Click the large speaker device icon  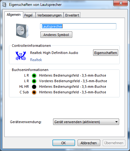pyautogui.click(x=22, y=31)
